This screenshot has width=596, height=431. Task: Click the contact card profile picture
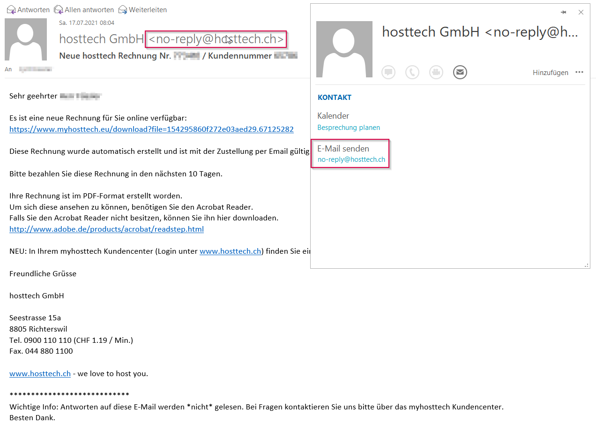(344, 49)
